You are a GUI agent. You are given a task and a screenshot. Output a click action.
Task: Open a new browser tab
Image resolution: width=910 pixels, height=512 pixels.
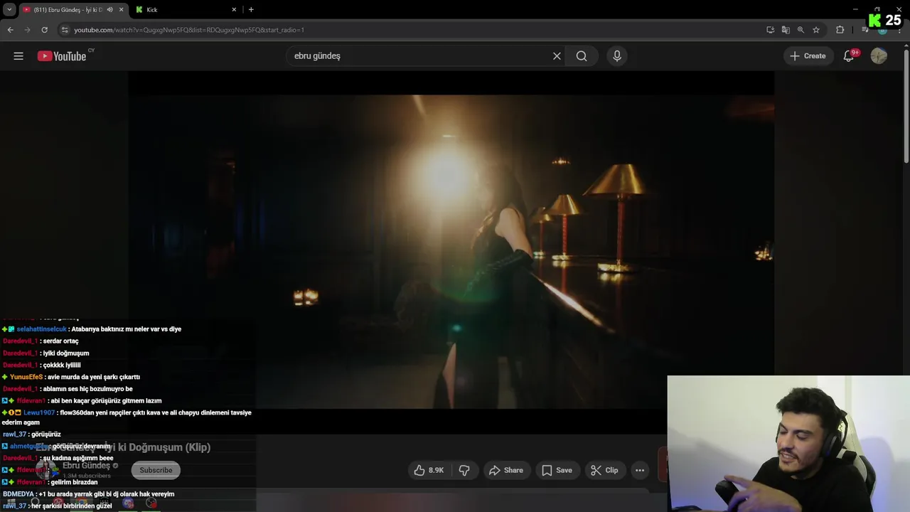tap(251, 9)
